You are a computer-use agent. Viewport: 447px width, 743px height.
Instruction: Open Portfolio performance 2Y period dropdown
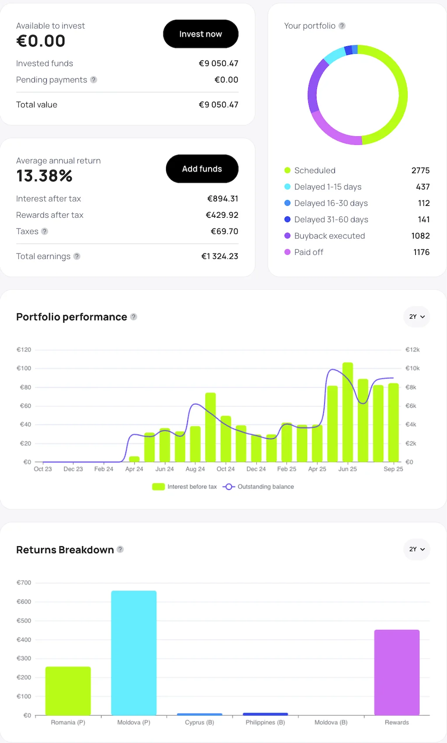click(x=416, y=316)
